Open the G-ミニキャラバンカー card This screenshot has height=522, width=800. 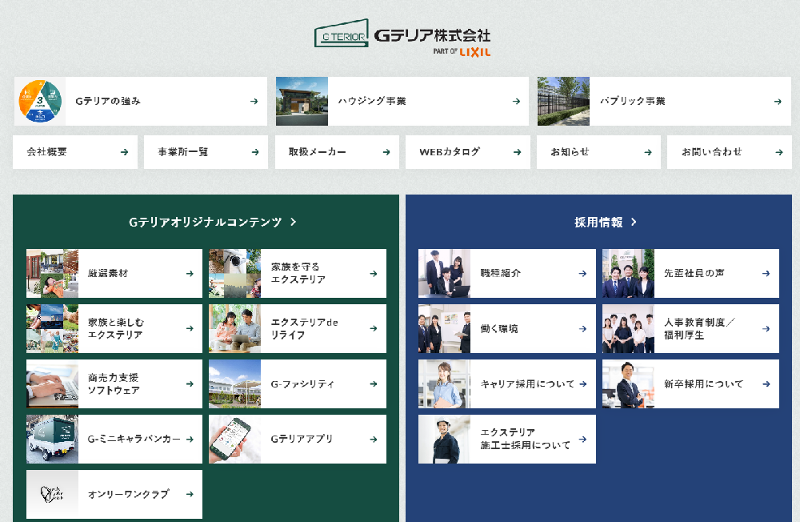(x=114, y=440)
